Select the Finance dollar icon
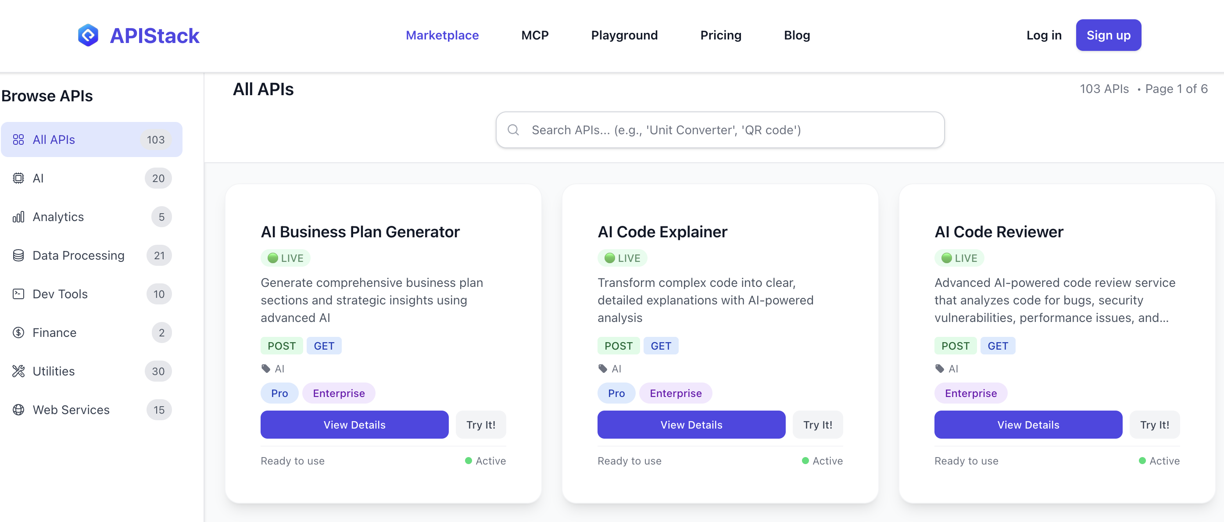 pyautogui.click(x=18, y=333)
